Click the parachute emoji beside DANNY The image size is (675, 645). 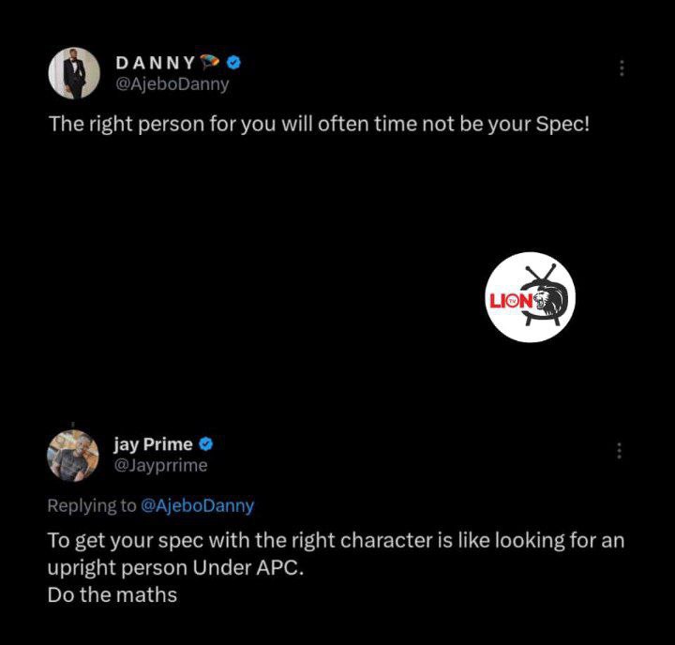click(x=210, y=63)
